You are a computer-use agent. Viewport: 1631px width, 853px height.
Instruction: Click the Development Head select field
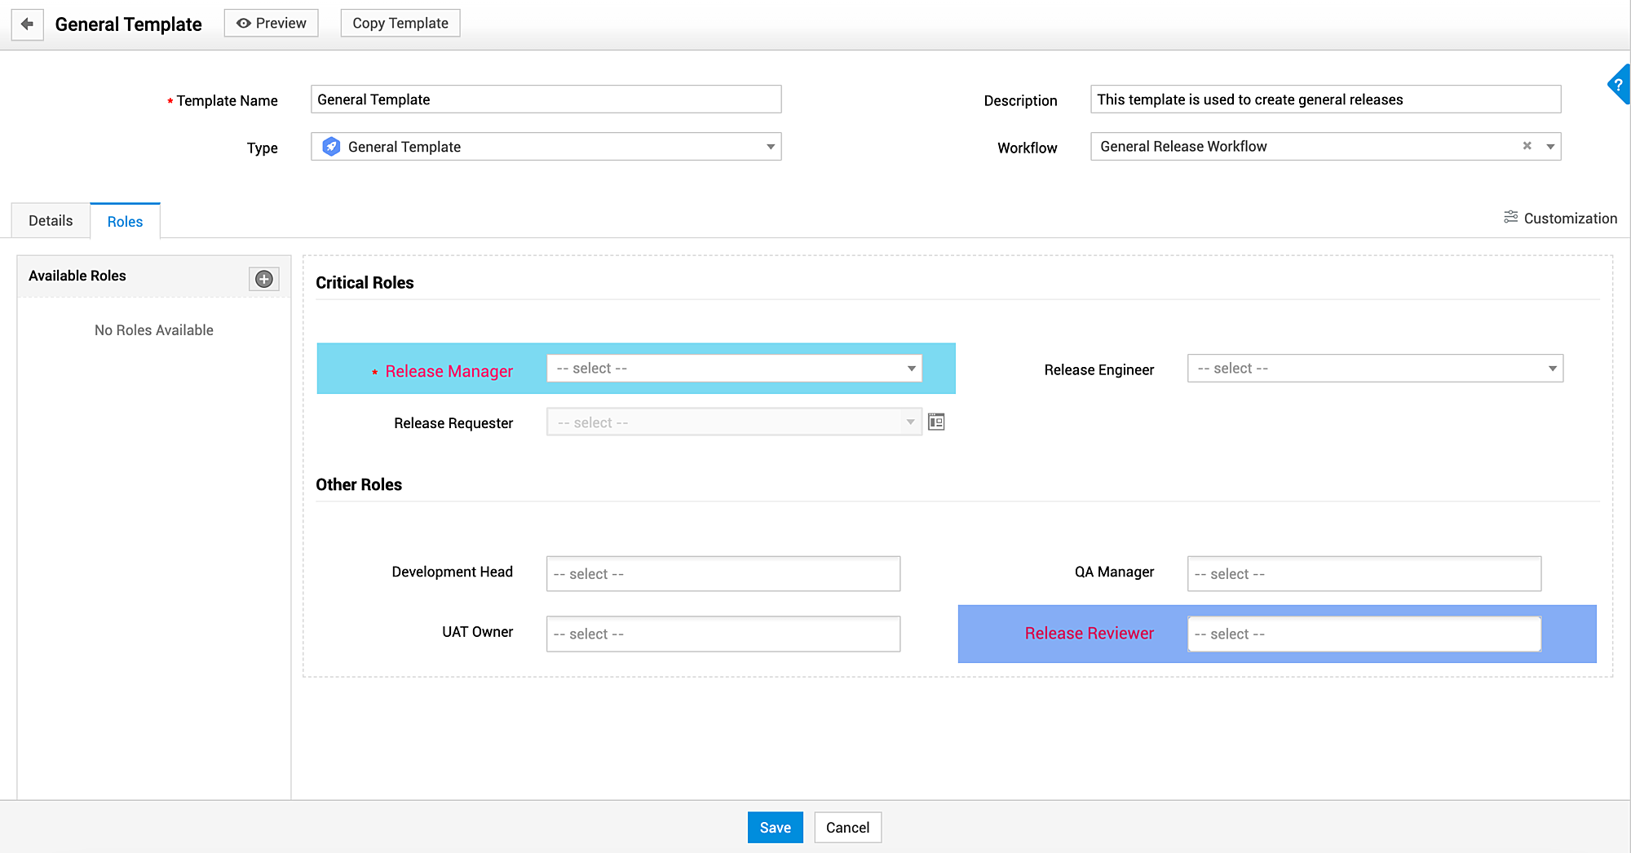(x=723, y=574)
